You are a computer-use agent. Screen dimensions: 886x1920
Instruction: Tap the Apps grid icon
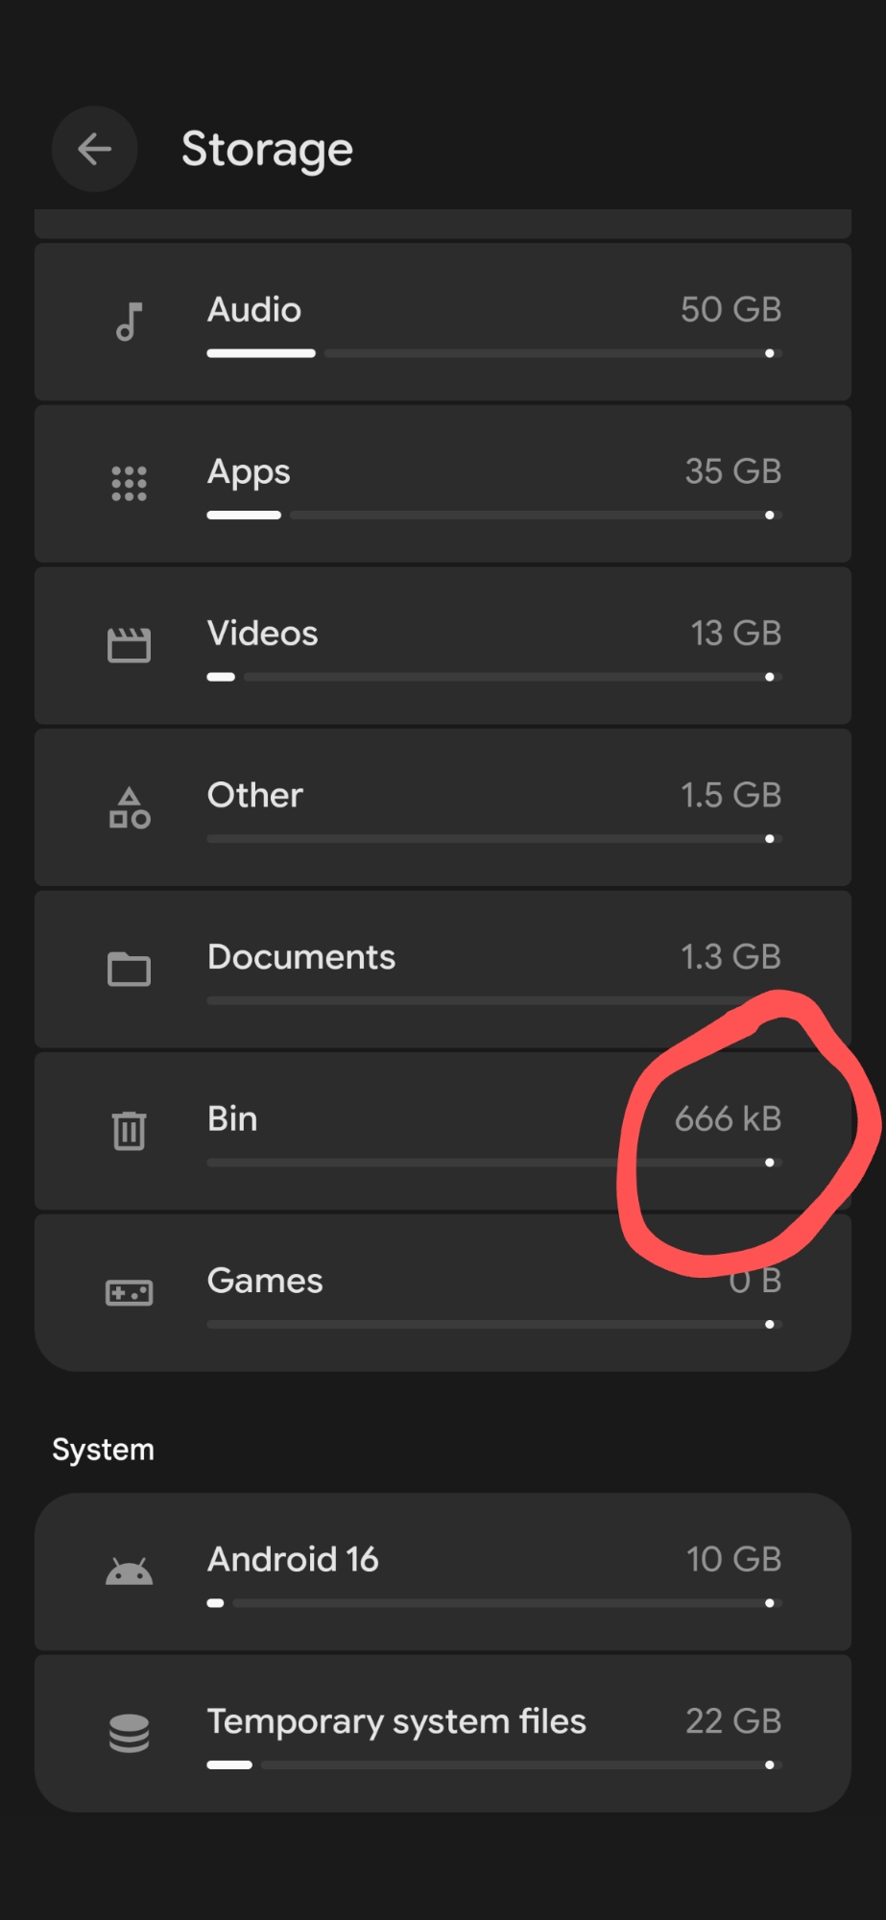point(129,484)
